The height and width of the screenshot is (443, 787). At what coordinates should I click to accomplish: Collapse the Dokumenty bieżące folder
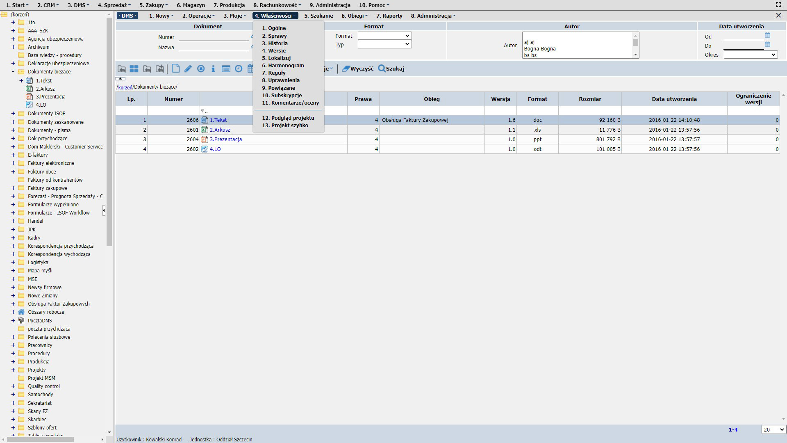pos(13,72)
